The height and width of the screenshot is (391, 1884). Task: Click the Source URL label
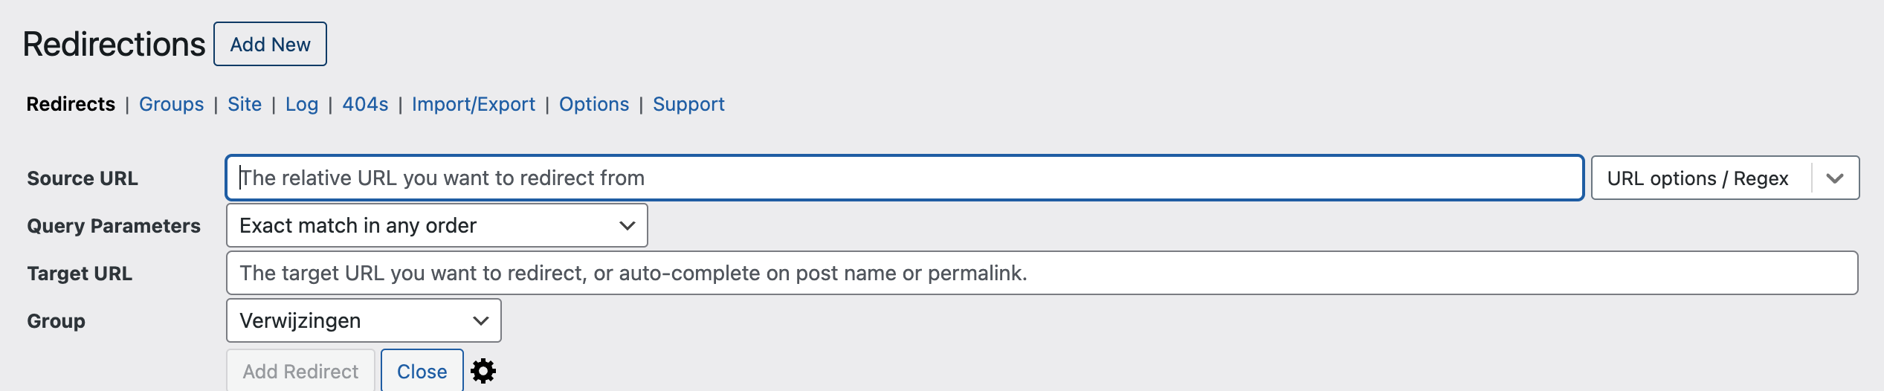tap(83, 178)
